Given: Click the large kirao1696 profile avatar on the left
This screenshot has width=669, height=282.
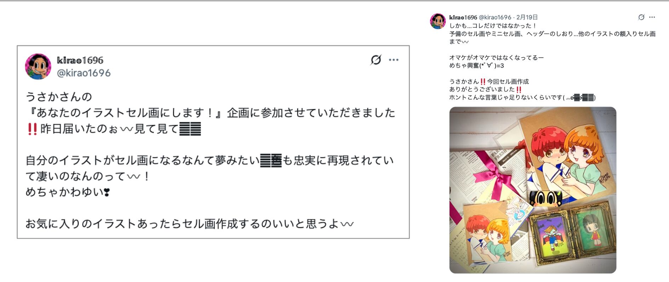Looking at the screenshot, I should 38,66.
